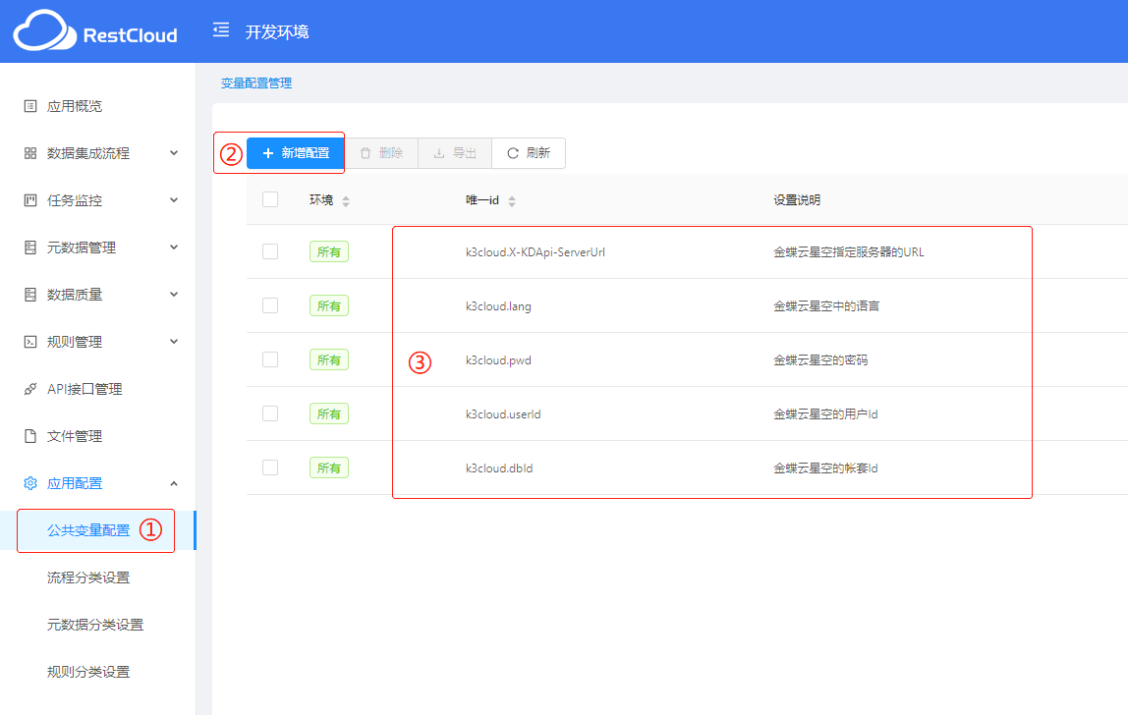This screenshot has height=715, width=1128.
Task: Sort the 环境 column via sorter arrows
Action: tap(346, 201)
